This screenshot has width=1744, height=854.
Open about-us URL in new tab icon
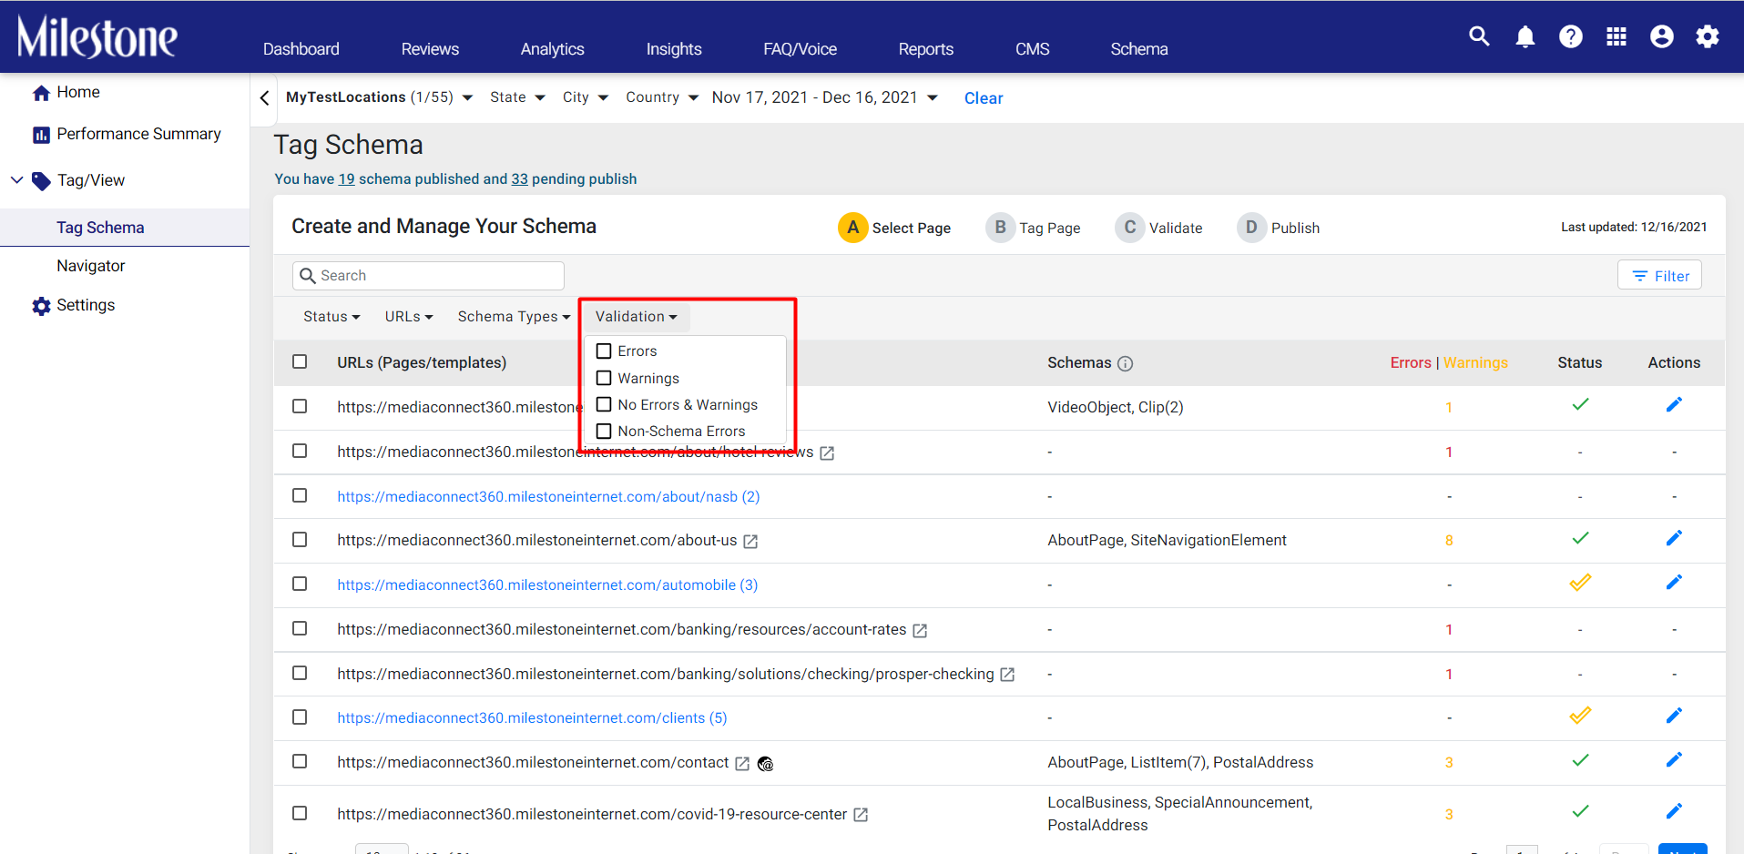click(x=750, y=542)
